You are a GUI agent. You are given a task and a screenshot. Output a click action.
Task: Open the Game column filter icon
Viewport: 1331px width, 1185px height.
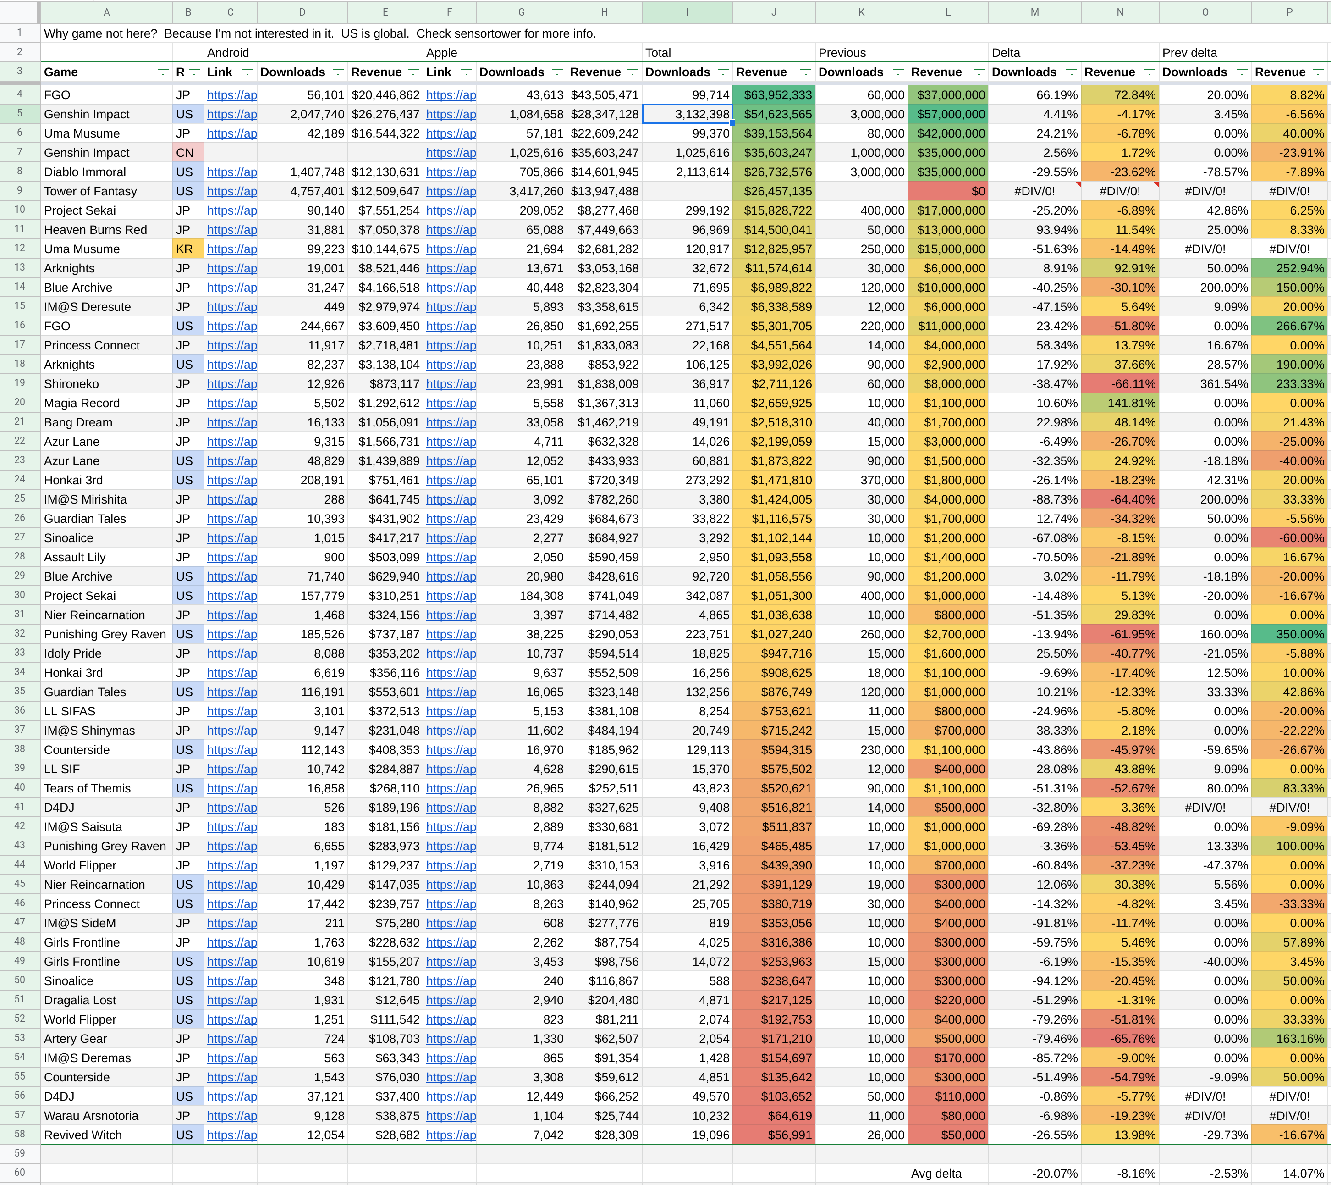pyautogui.click(x=163, y=72)
